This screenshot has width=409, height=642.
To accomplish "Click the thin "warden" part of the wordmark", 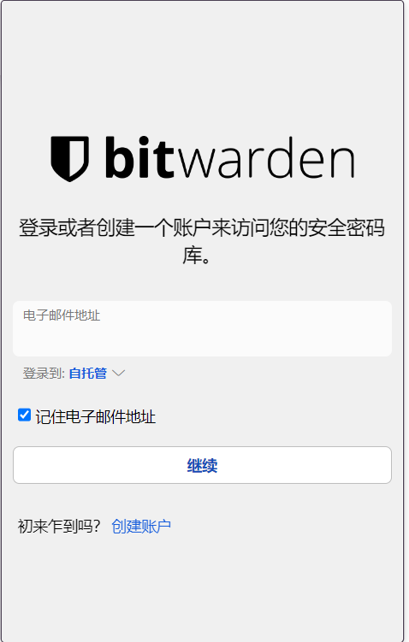I will (x=265, y=157).
